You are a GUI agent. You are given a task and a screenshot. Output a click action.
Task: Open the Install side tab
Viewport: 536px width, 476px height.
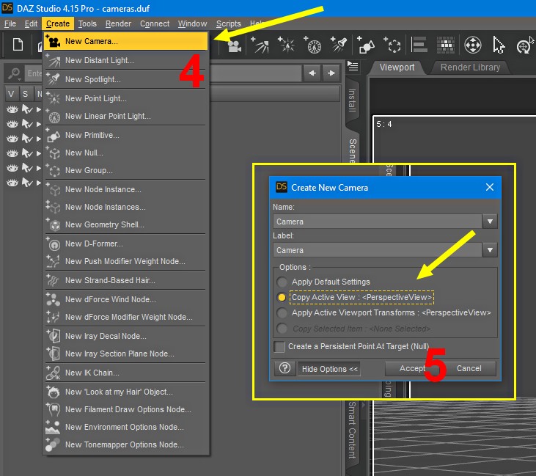point(352,100)
